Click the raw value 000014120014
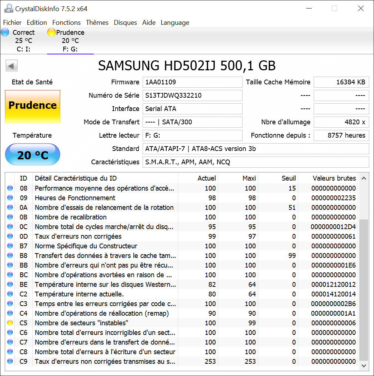The image size is (374, 376). (x=334, y=294)
